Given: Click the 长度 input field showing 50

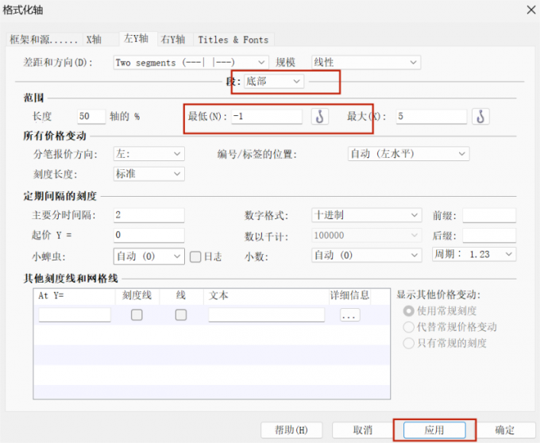Looking at the screenshot, I should pos(91,117).
